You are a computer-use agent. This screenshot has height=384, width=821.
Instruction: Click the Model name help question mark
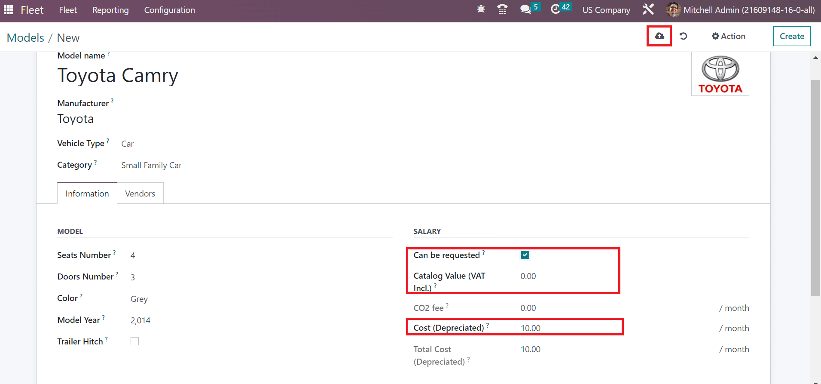click(109, 54)
